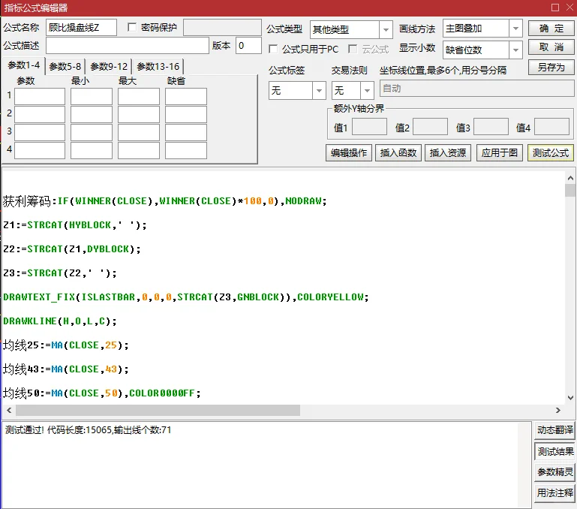Click the 值2 input field

pyautogui.click(x=430, y=127)
